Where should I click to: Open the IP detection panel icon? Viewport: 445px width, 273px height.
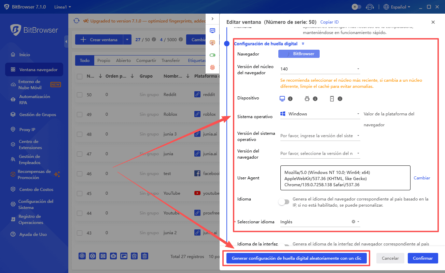tap(212, 43)
